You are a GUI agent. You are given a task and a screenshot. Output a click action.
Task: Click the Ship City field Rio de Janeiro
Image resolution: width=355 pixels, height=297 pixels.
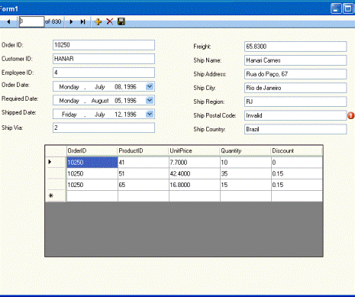coord(295,88)
